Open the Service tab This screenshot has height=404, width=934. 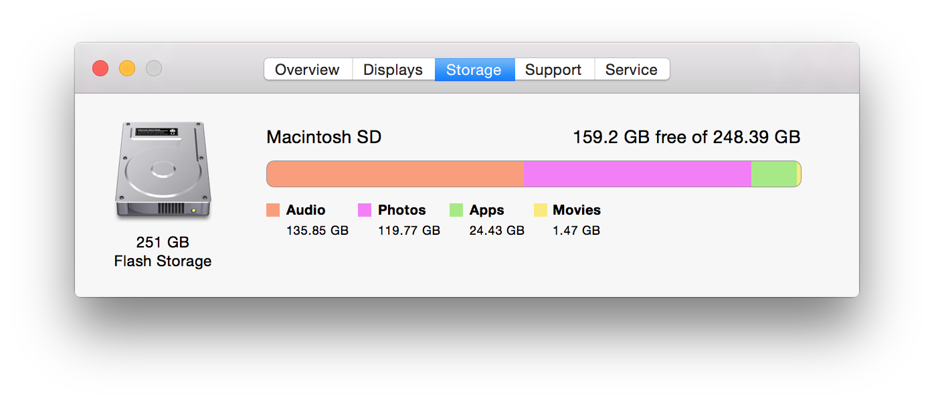631,70
